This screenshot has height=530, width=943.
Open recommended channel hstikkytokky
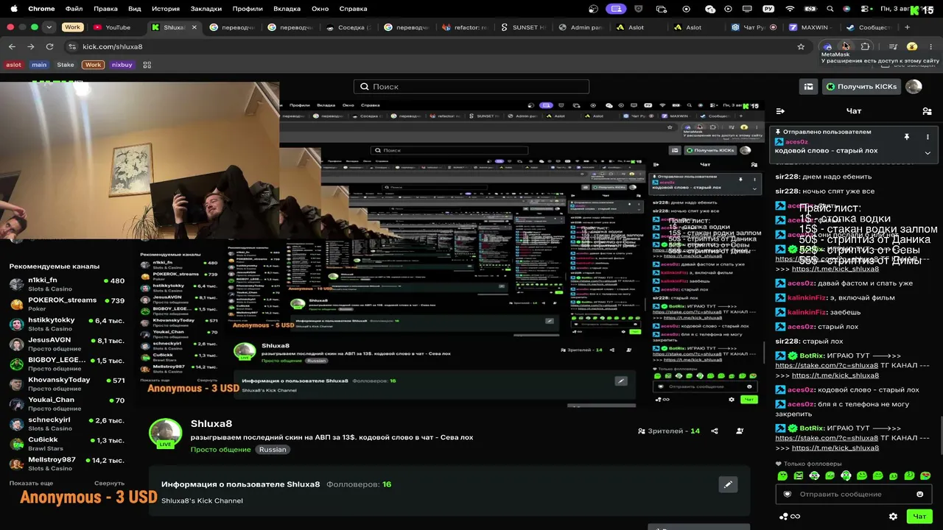point(66,324)
